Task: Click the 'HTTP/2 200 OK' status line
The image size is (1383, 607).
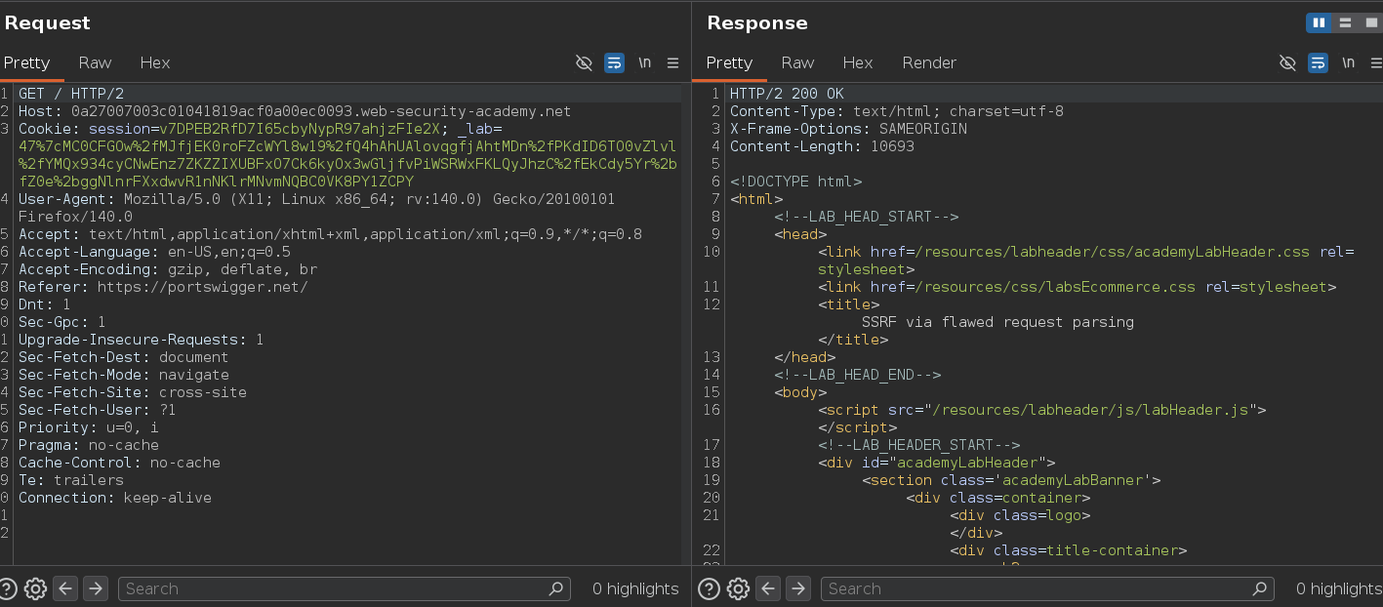Action: pos(787,94)
